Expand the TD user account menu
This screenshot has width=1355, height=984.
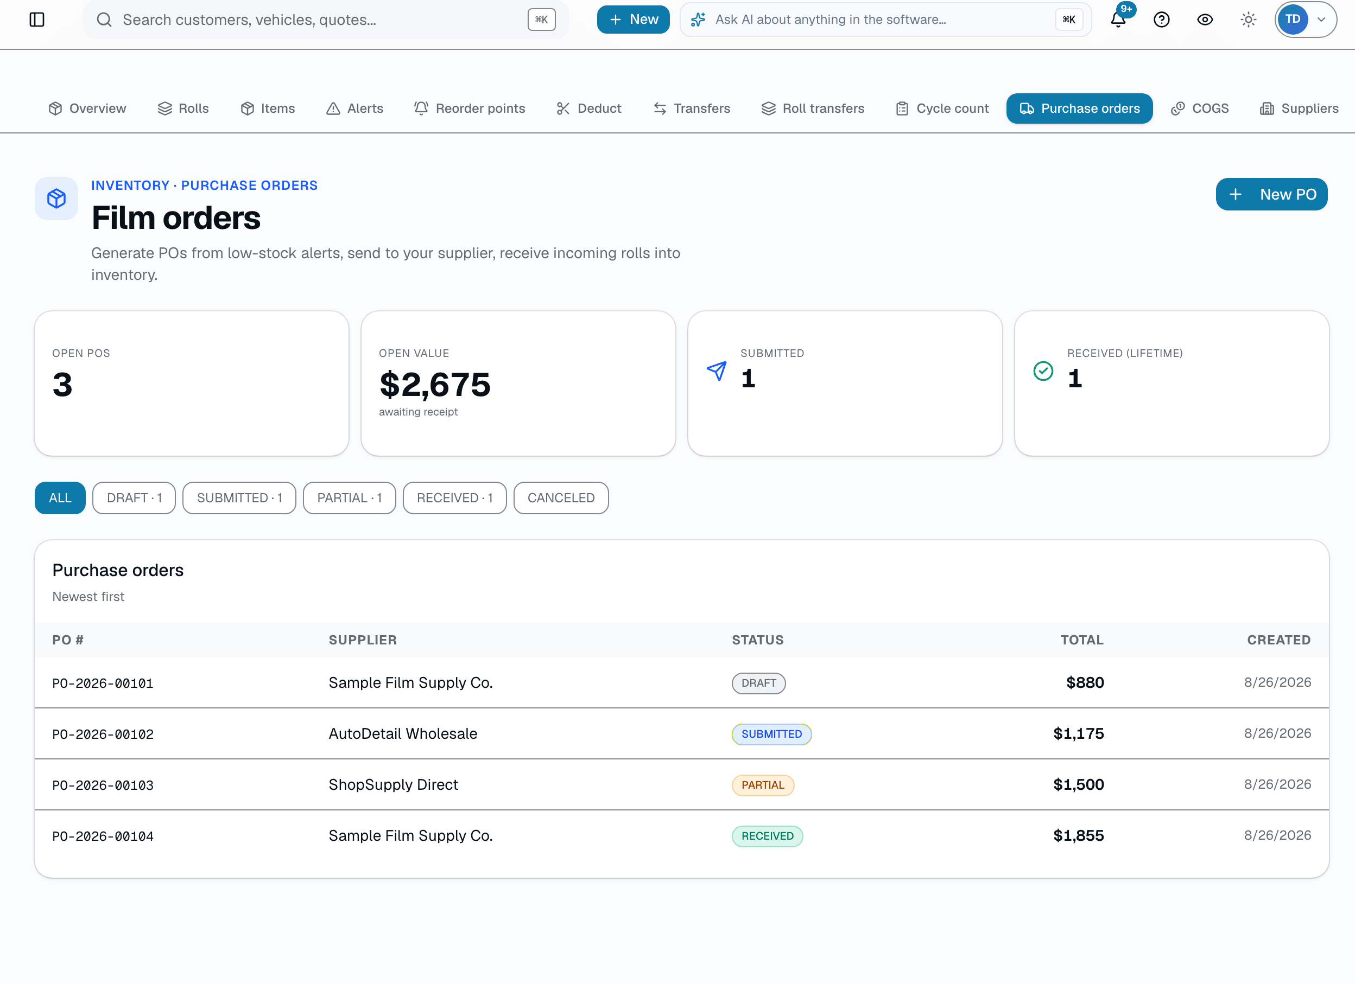point(1306,20)
